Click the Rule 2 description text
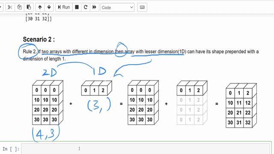Image resolution: width=274 pixels, height=154 pixels. 141,55
